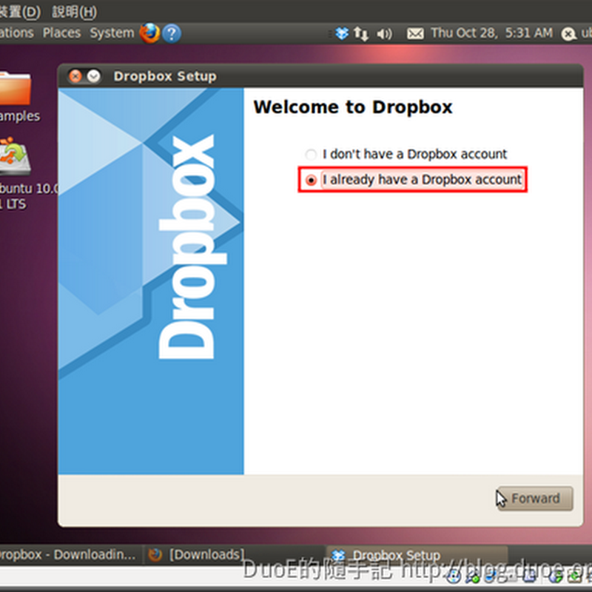Open the Places menu

[61, 33]
